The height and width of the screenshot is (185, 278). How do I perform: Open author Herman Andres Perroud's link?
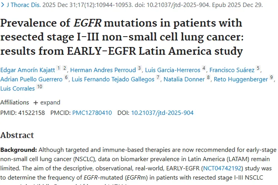[x=103, y=70]
